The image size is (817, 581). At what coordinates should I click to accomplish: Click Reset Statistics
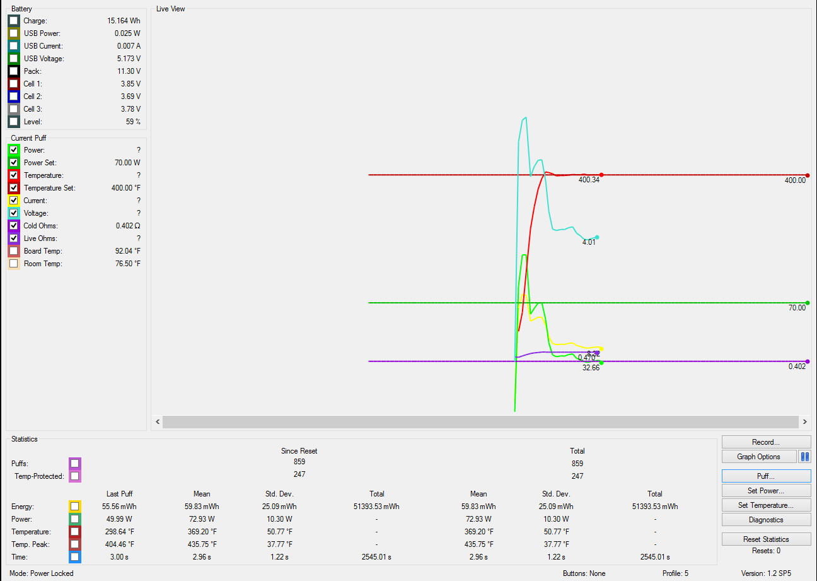(x=766, y=539)
